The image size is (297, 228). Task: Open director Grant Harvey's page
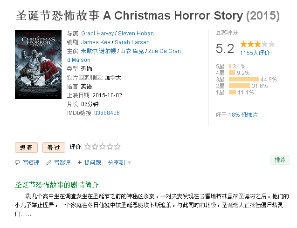tap(97, 34)
